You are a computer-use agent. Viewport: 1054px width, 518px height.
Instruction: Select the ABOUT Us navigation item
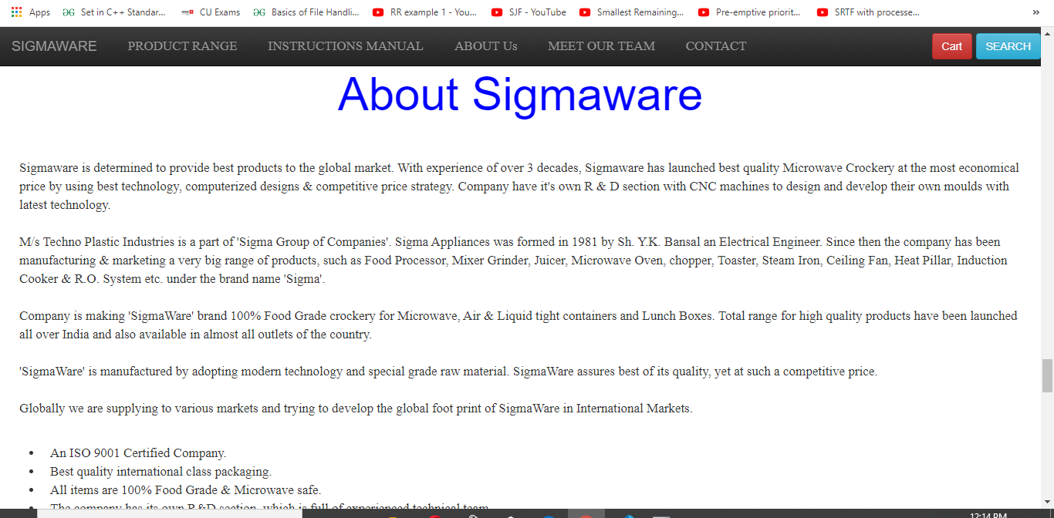pos(485,46)
